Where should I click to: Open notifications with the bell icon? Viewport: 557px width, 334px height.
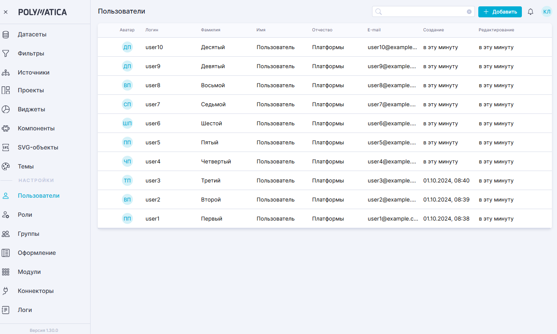tap(530, 12)
